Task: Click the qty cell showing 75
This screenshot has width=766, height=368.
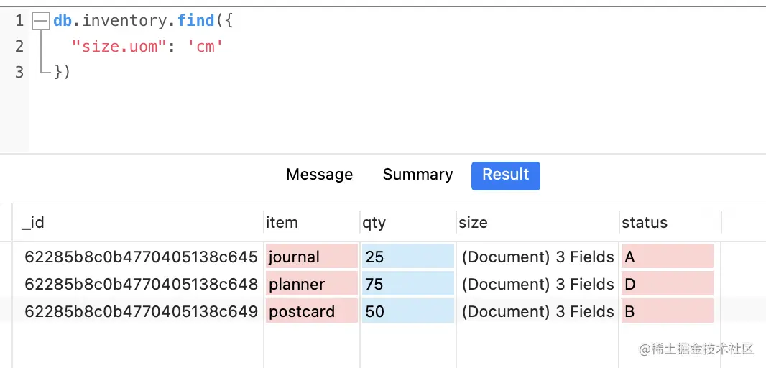Action: point(407,284)
